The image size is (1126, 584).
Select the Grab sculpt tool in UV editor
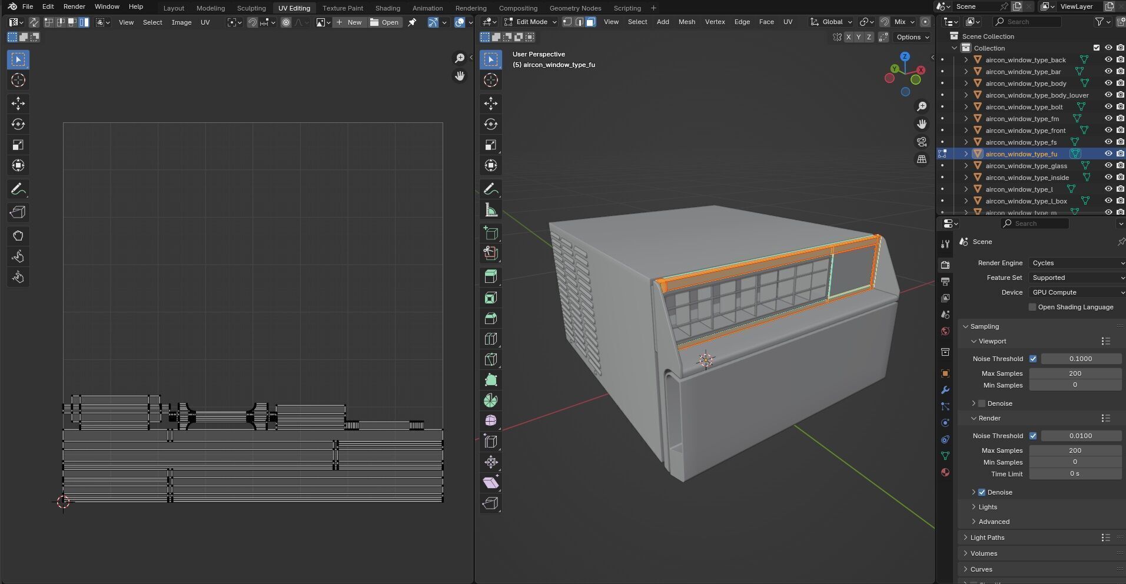[18, 236]
